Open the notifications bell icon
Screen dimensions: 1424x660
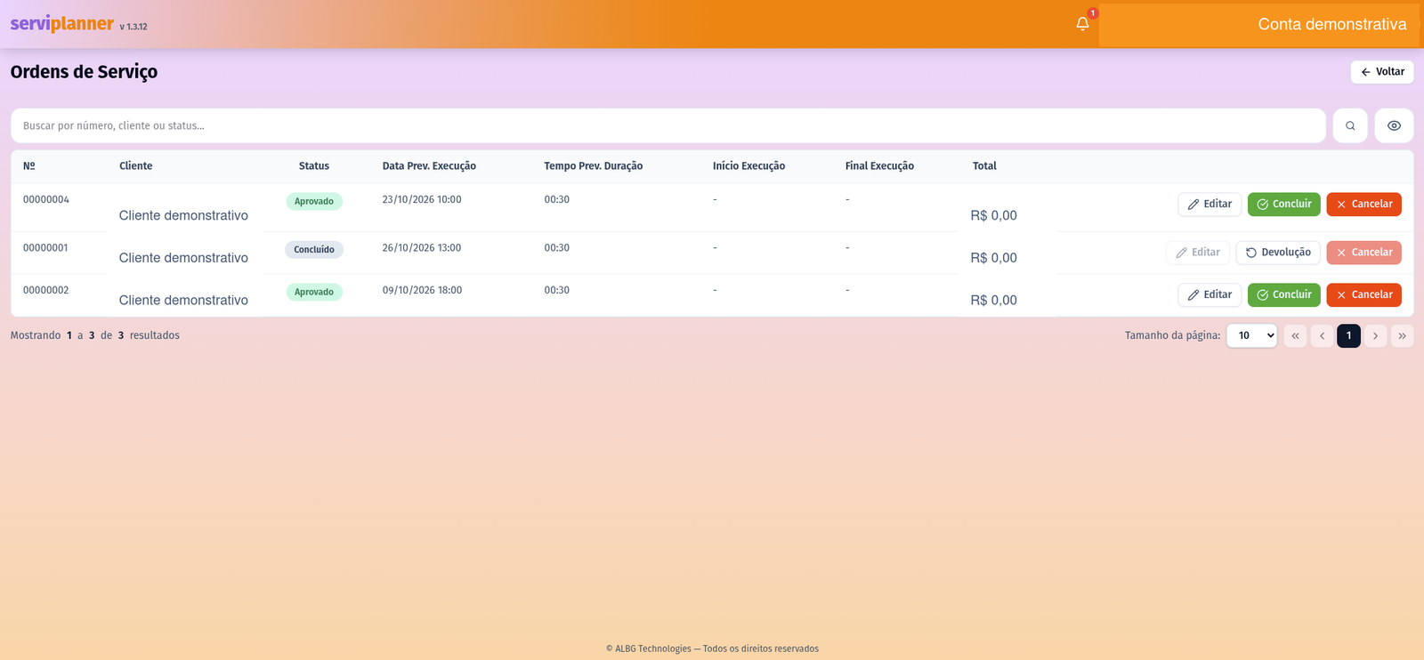1082,24
